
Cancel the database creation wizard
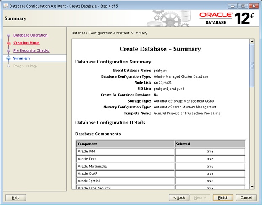click(246, 197)
